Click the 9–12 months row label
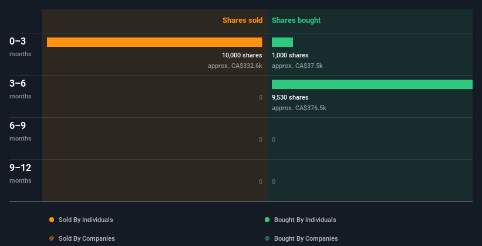482x246 pixels. coord(21,173)
